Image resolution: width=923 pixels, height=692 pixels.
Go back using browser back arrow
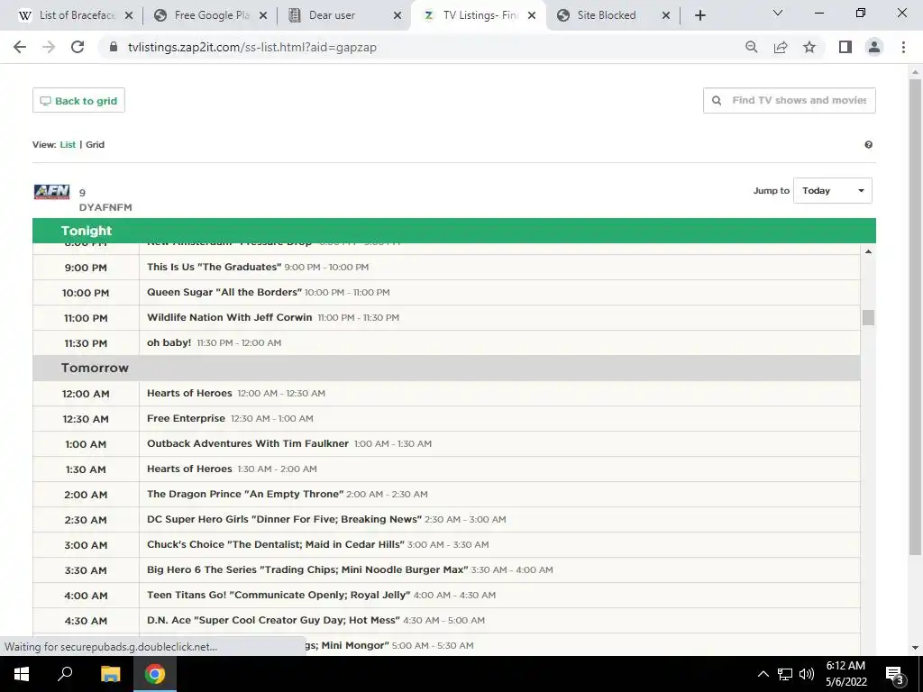tap(20, 47)
